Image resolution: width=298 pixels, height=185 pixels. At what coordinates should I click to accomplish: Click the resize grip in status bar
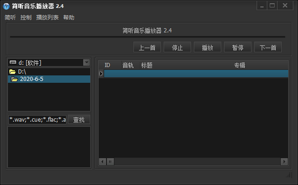(x=289, y=175)
